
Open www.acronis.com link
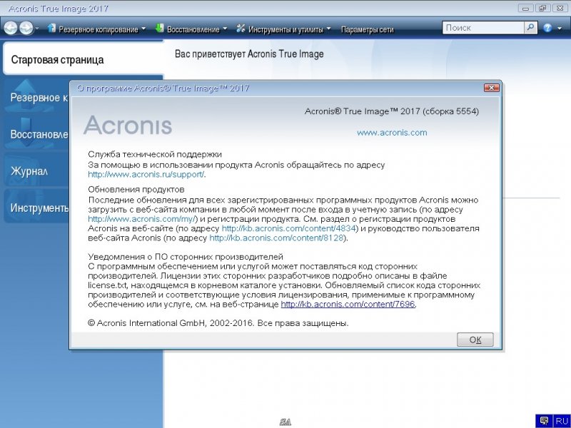[392, 133]
